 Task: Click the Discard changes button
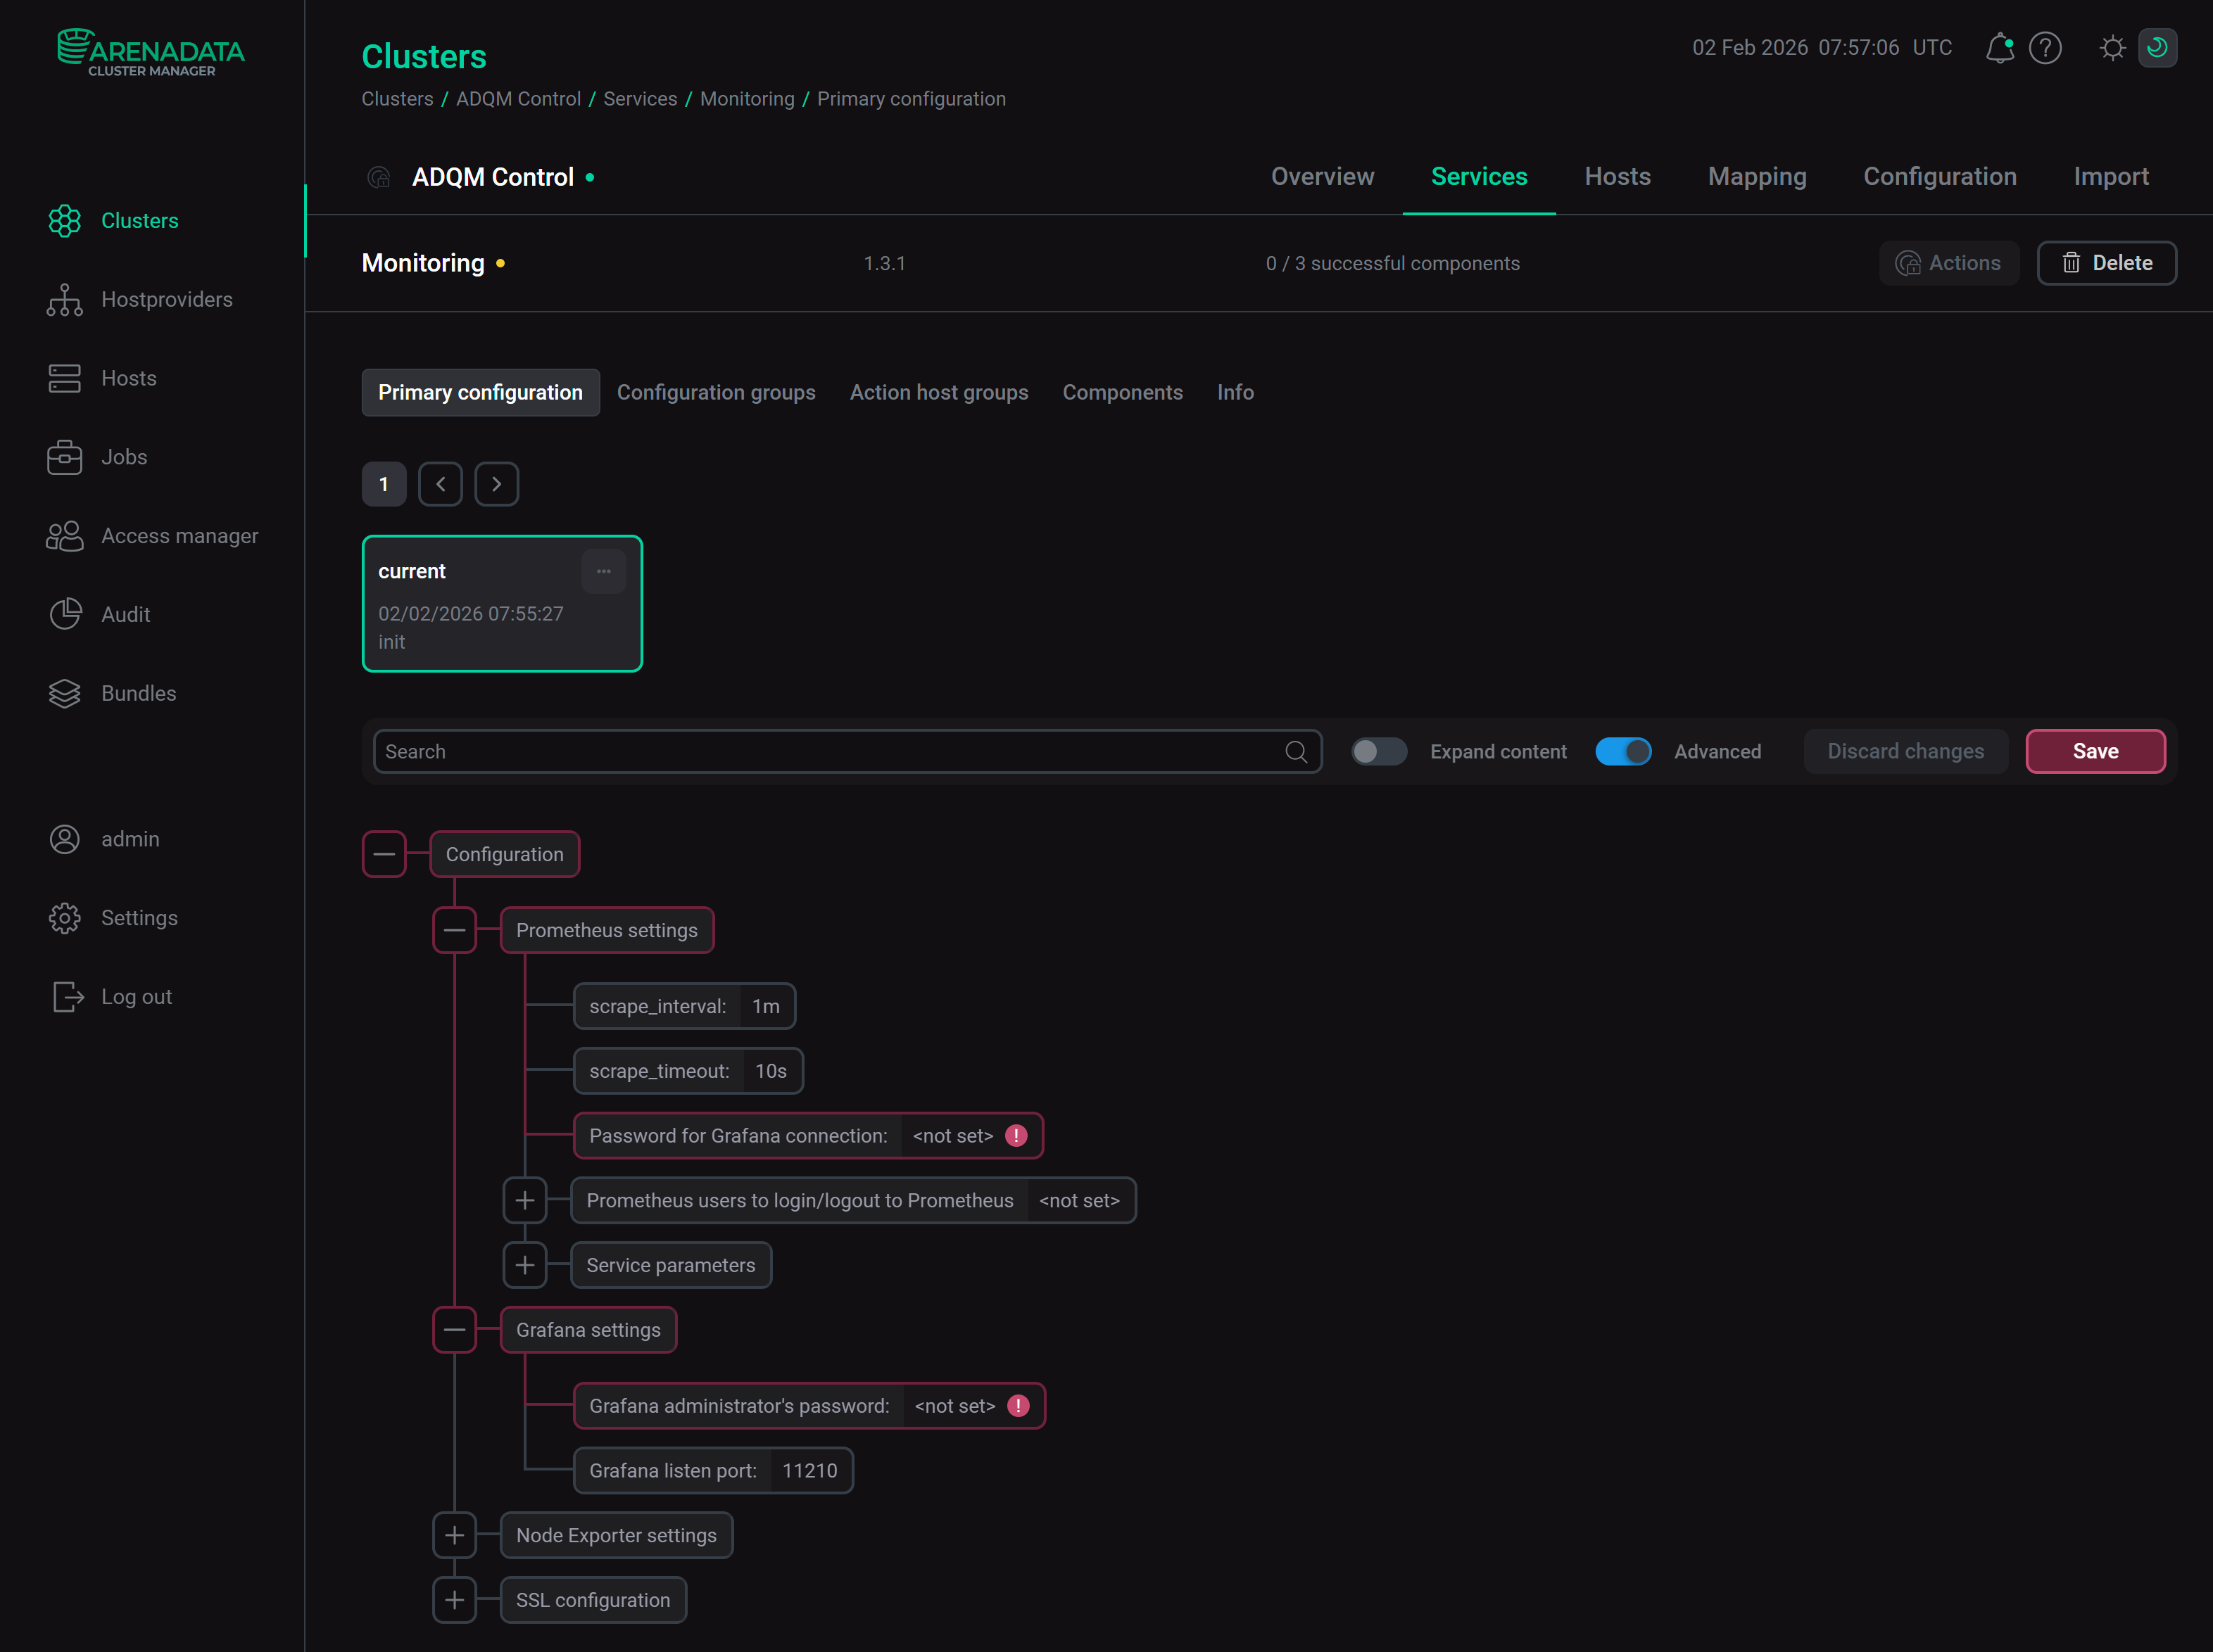1905,751
